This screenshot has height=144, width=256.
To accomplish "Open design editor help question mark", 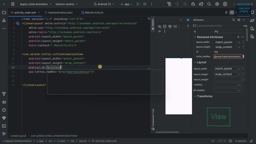I will (x=188, y=26).
